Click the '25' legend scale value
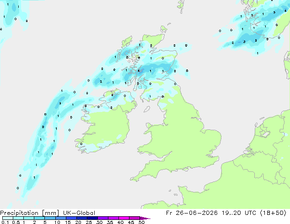The height and width of the screenshot is (224, 290). 89,222
